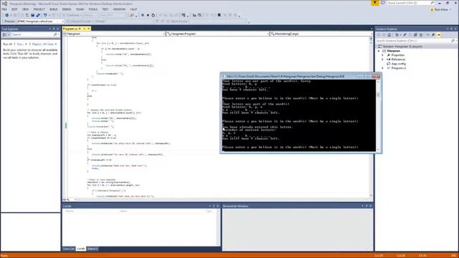Close the Program.cs tab
This screenshot has height=258, width=459.
pyautogui.click(x=89, y=29)
